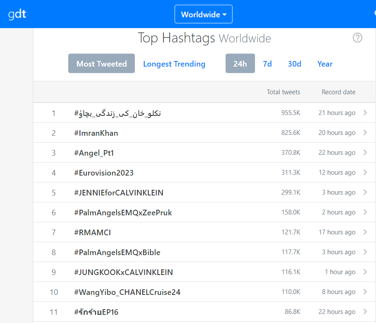Click the 311.3K tweet count
This screenshot has height=323, width=376.
point(290,173)
